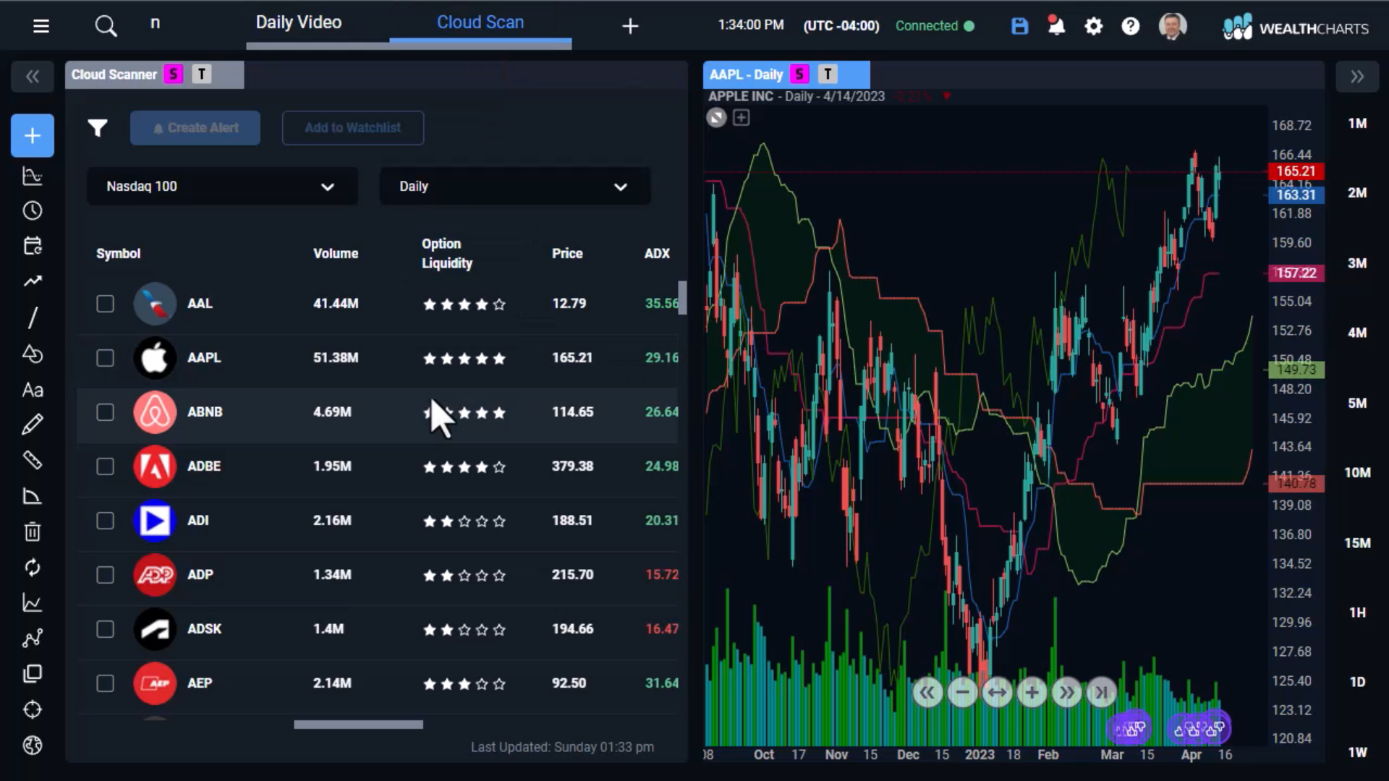Save the workspace with the floppy icon
The height and width of the screenshot is (781, 1389).
click(x=1019, y=26)
